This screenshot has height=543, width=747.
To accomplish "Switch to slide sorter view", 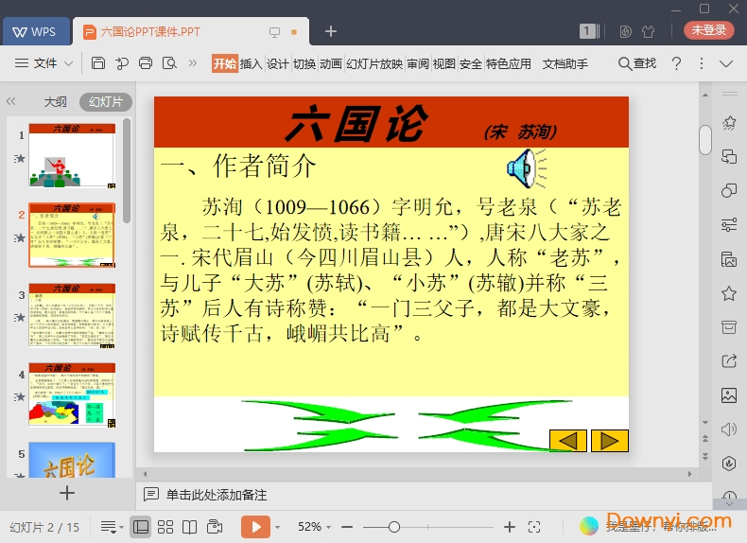I will (x=165, y=526).
